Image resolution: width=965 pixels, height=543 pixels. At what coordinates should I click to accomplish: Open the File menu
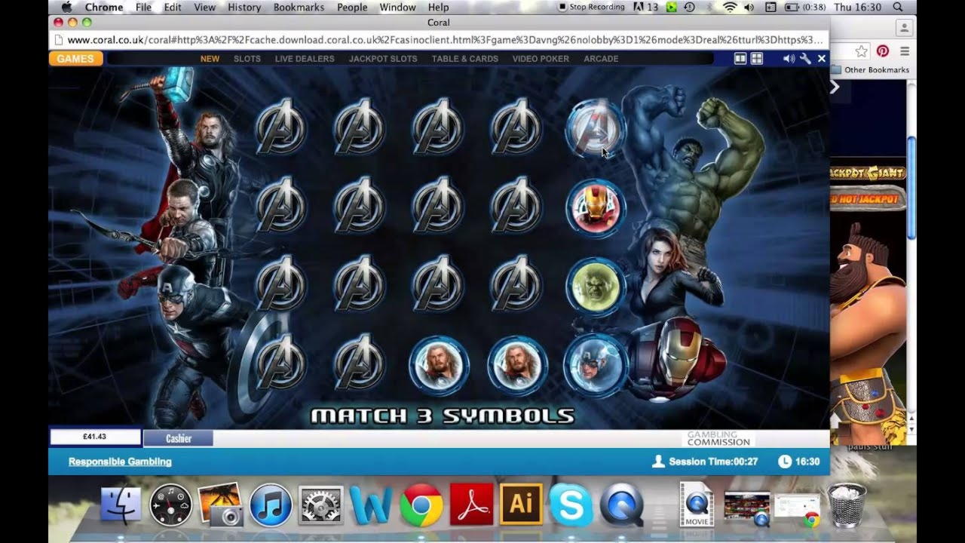coord(143,7)
